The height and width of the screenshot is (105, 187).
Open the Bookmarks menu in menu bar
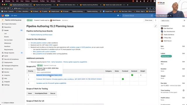click(x=35, y=1)
